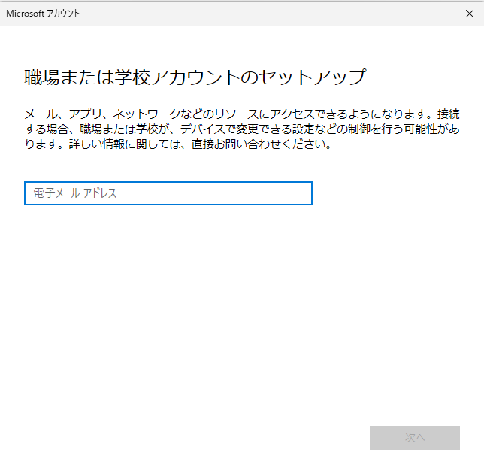484x474 pixels.
Task: Close the Microsoft アカウント dialog
Action: click(x=470, y=14)
